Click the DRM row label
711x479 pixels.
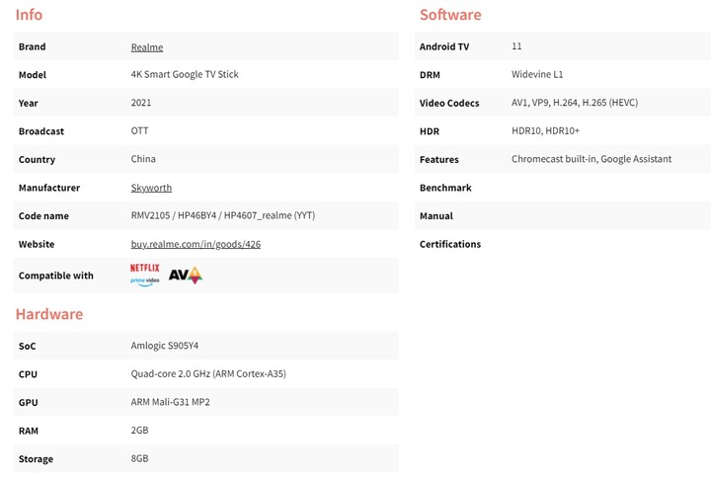pyautogui.click(x=430, y=75)
